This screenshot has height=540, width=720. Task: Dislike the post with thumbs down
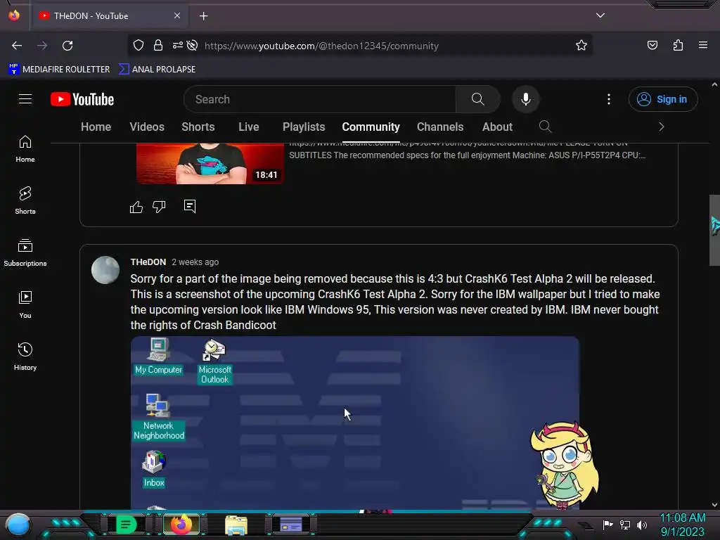point(159,207)
